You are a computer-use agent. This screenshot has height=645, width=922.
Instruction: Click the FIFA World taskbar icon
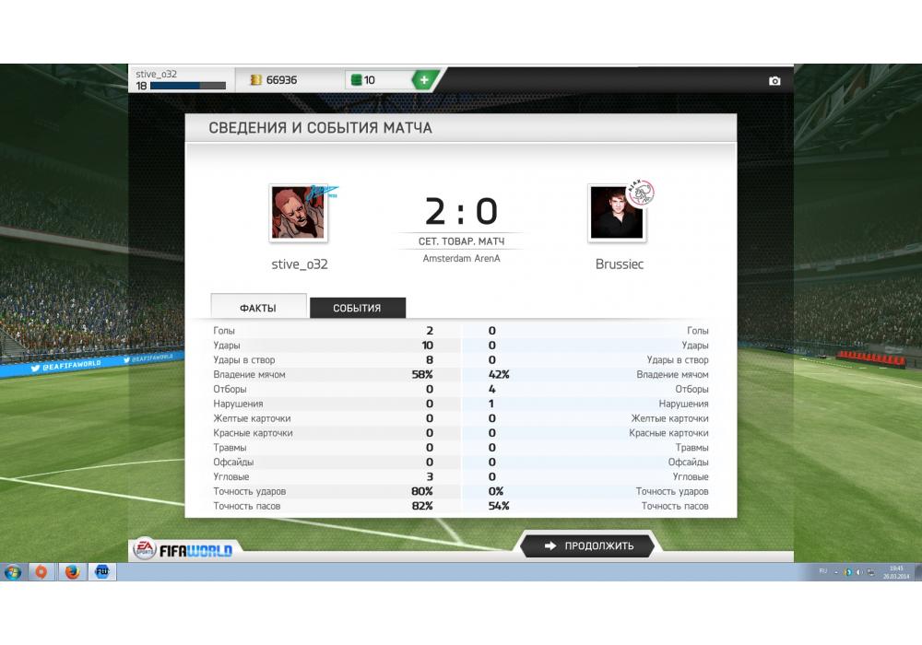click(x=102, y=571)
